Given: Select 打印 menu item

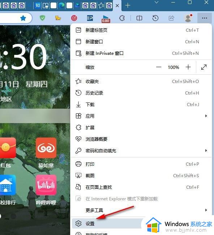Looking at the screenshot, I should point(141,164).
